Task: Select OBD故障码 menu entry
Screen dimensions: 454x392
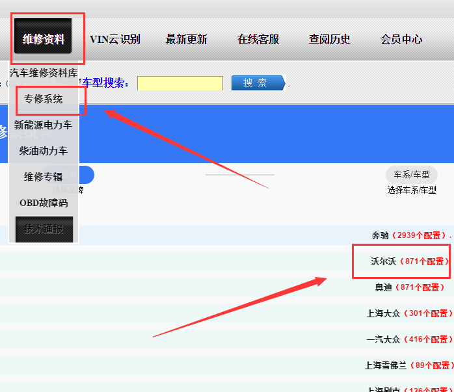Action: click(x=44, y=203)
